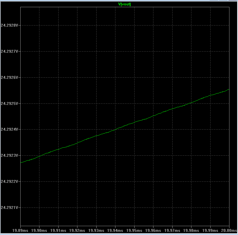Click the 19.91ms time axis label
Screen dimensions: 238x235
coord(58,231)
